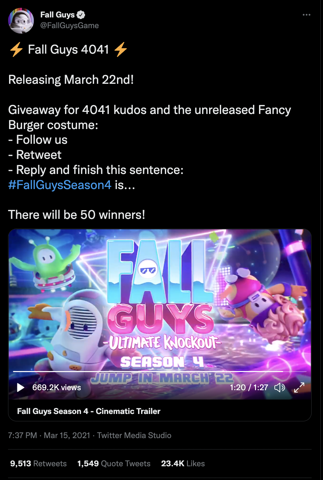Screen dimensions: 323x480
Task: Open the #FallGuysSeason4 hashtag link
Action: [60, 185]
